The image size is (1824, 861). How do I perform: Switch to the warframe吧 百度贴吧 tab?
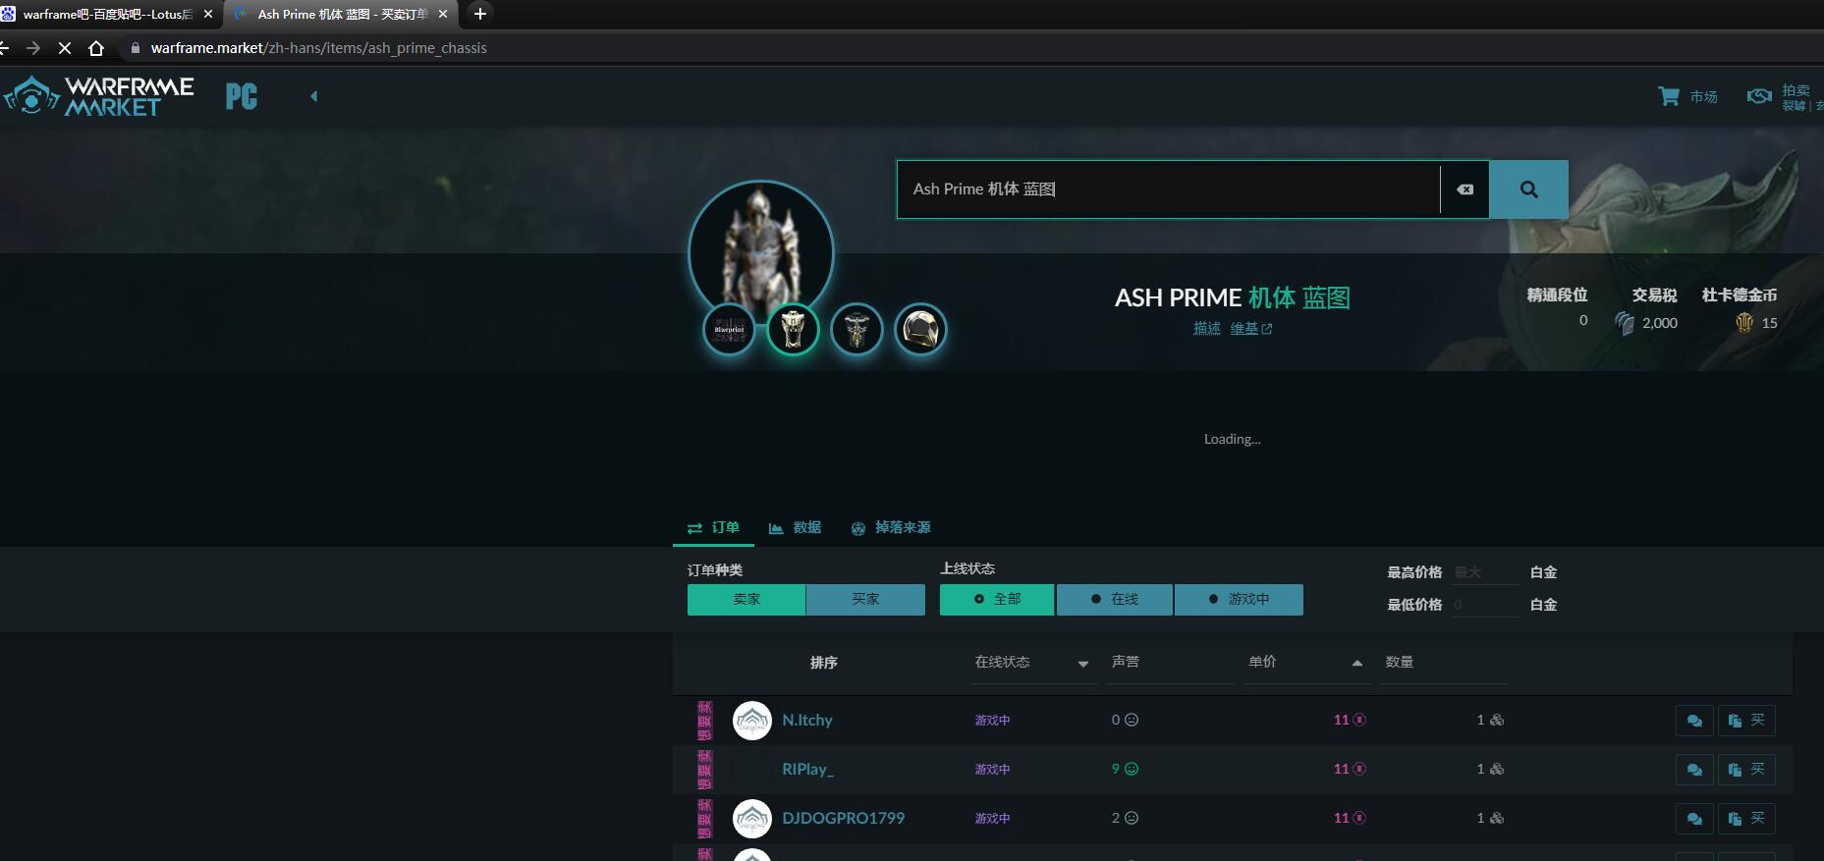pyautogui.click(x=106, y=14)
